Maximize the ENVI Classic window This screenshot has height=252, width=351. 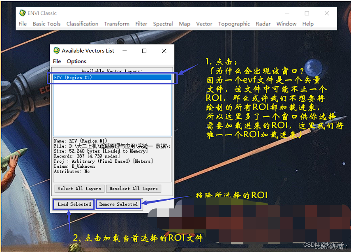[x=307, y=13]
